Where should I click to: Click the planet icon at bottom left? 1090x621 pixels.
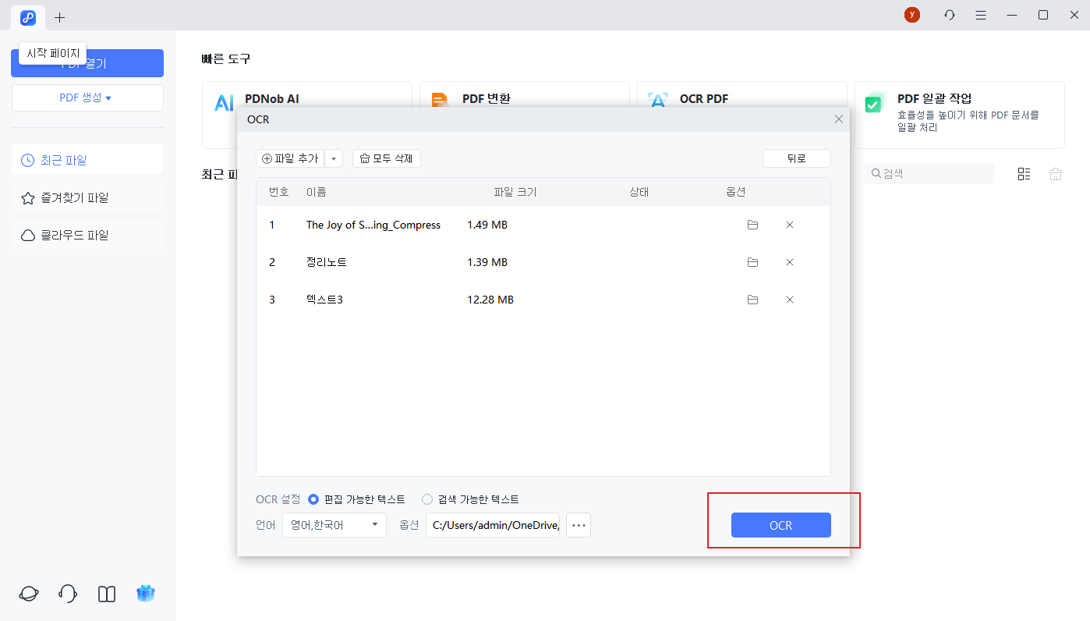click(29, 594)
